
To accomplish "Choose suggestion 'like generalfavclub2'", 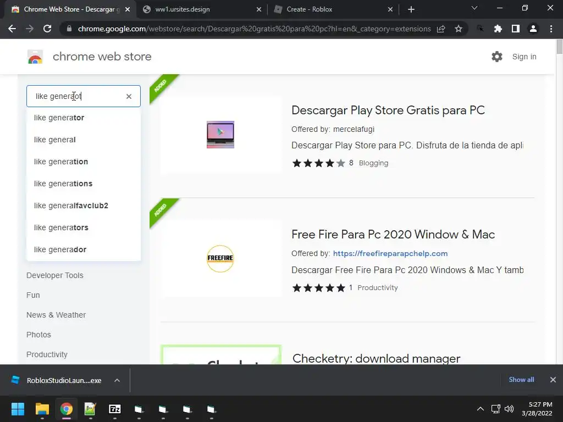I will pyautogui.click(x=84, y=206).
